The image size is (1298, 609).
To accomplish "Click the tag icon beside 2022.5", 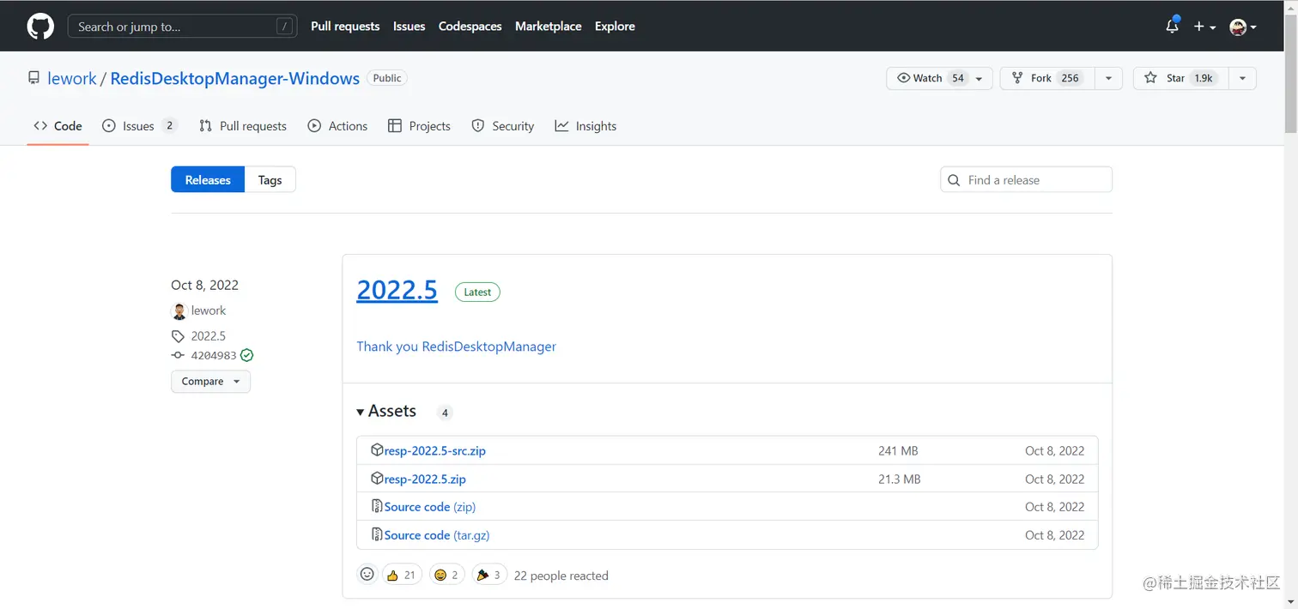I will click(178, 336).
